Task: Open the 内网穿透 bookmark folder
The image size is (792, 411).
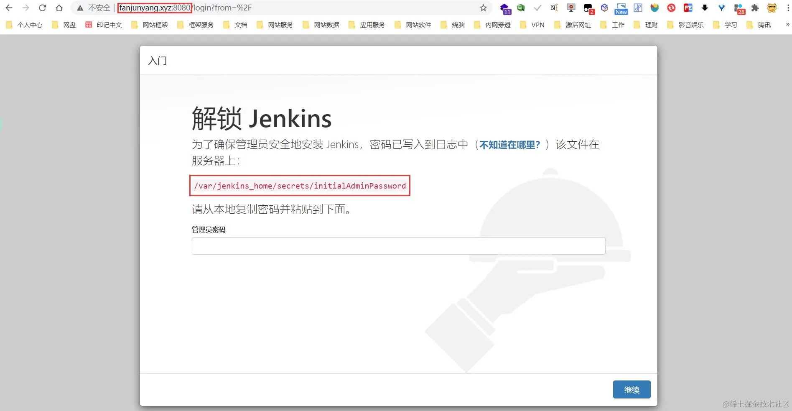Action: pyautogui.click(x=492, y=25)
